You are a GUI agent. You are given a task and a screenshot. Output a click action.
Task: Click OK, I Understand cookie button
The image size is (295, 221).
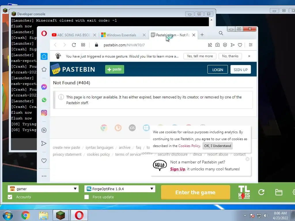(218, 146)
